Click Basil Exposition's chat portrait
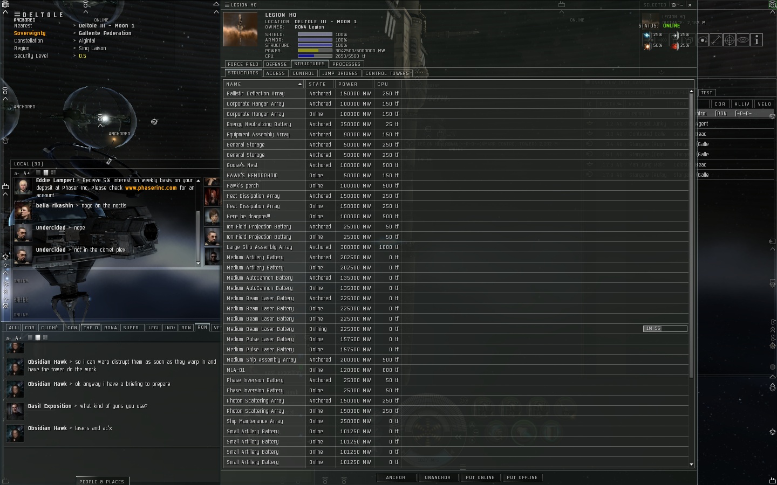This screenshot has width=777, height=485. [15, 411]
